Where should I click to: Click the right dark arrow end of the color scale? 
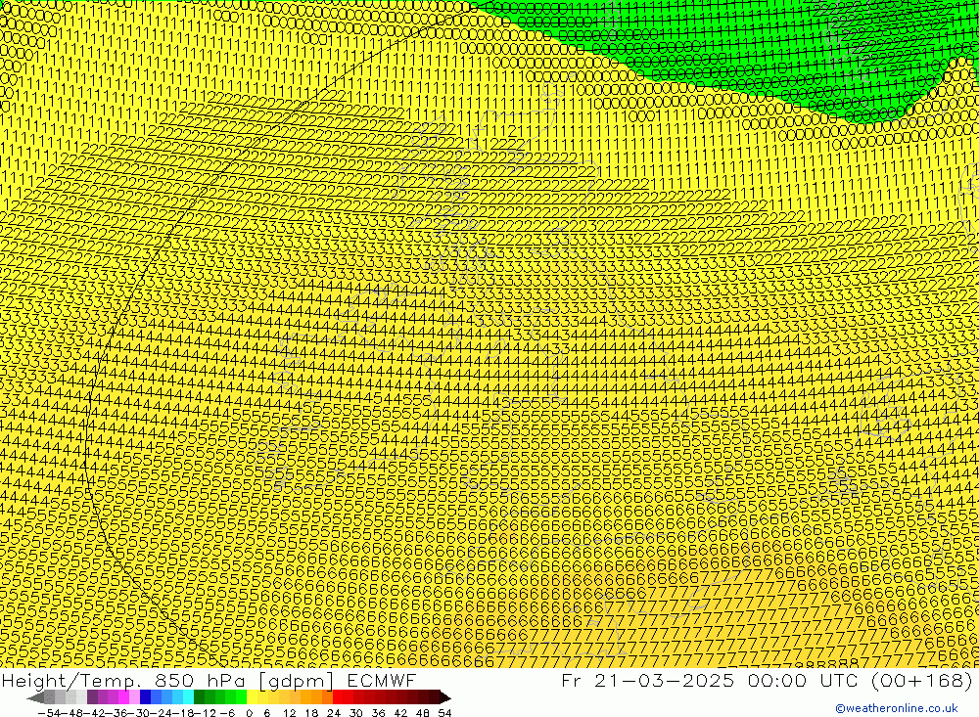[445, 697]
